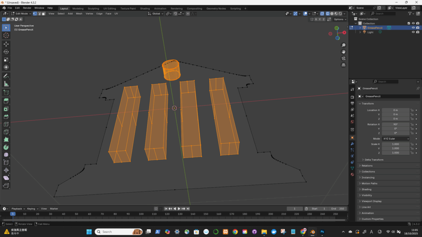
Task: Expand the Delta Transform section
Action: (x=374, y=160)
